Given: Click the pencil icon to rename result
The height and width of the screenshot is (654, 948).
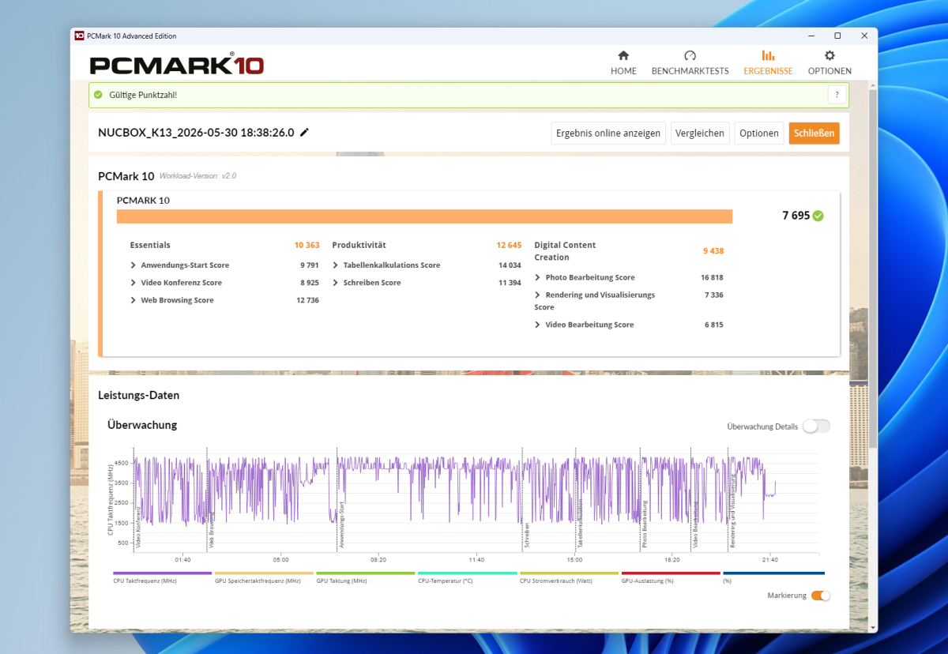Looking at the screenshot, I should 305,133.
